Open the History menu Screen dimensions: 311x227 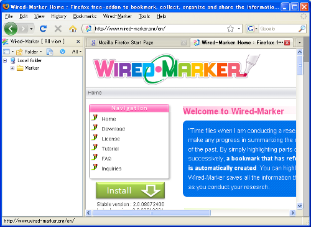click(x=58, y=16)
